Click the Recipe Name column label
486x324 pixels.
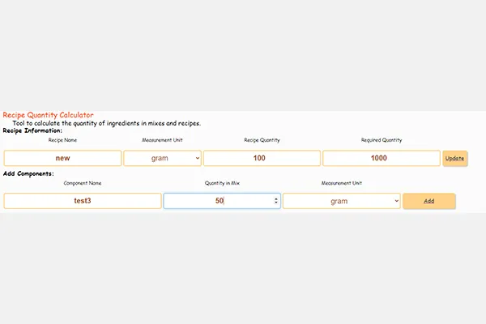tap(62, 140)
